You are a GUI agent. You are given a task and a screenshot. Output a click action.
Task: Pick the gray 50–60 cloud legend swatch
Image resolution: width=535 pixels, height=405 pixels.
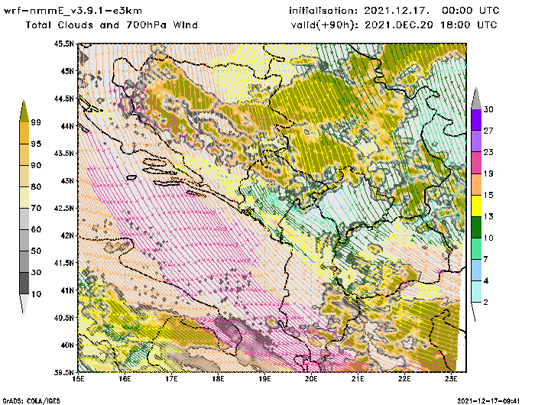coord(24,240)
